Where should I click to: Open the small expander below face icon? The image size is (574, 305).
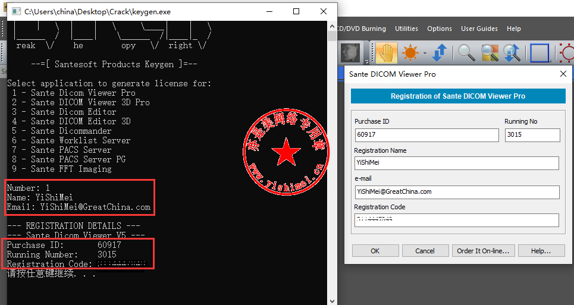[x=366, y=61]
